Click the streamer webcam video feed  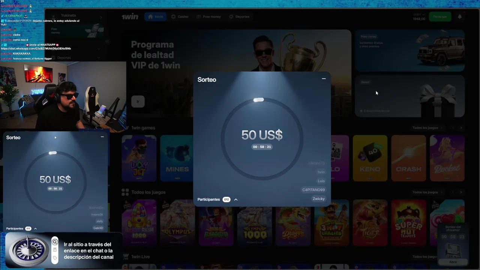63,97
